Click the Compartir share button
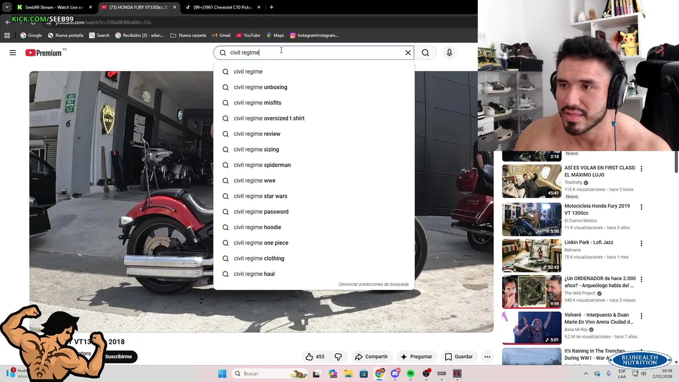679x382 pixels. tap(371, 357)
